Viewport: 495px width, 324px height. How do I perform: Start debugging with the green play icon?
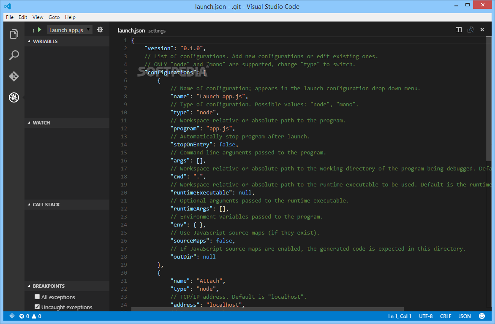click(39, 30)
